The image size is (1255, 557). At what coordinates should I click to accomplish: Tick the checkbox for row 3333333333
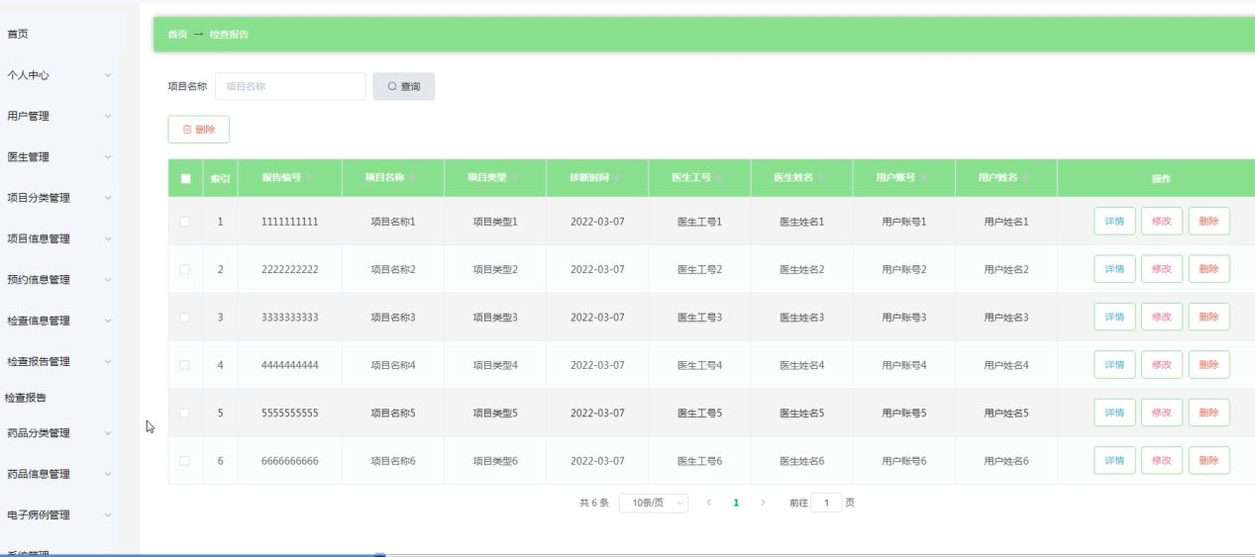[184, 318]
